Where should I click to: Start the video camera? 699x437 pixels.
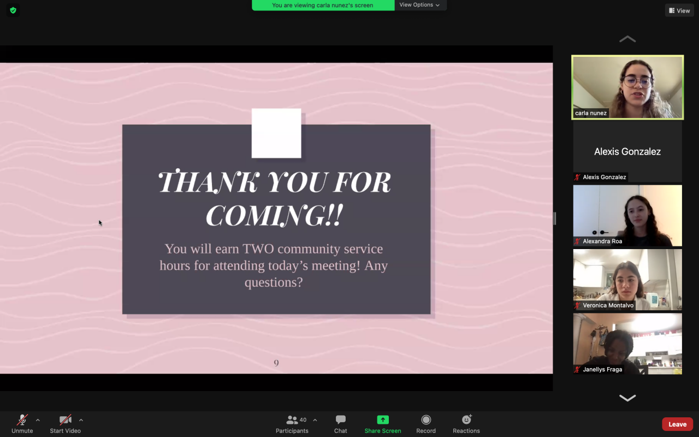66,423
